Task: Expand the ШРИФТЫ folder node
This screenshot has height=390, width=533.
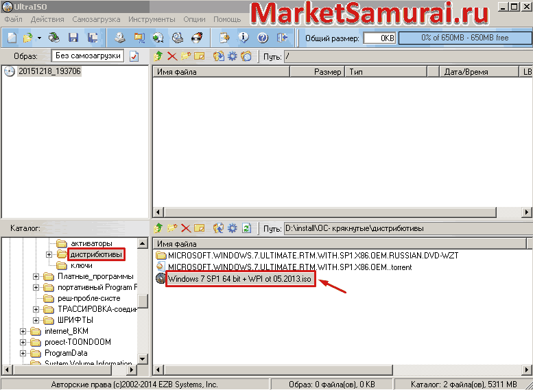Action: click(x=36, y=320)
